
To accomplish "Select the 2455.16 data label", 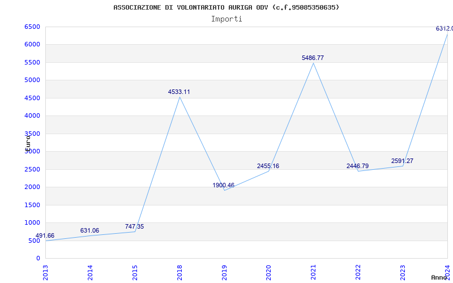I will [x=268, y=166].
